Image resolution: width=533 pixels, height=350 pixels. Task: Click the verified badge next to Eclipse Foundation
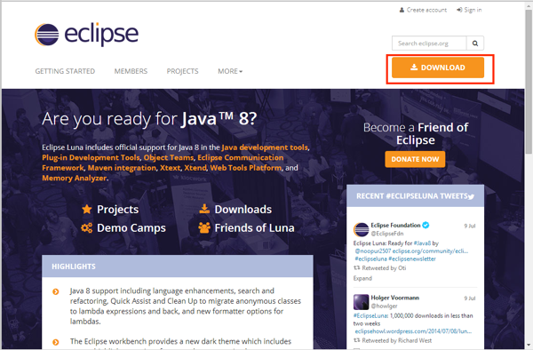click(426, 225)
